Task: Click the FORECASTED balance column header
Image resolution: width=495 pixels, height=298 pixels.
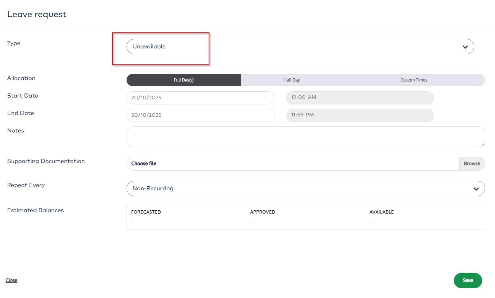Action: 146,212
